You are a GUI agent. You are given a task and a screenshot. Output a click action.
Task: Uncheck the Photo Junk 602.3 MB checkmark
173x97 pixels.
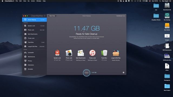point(66,60)
